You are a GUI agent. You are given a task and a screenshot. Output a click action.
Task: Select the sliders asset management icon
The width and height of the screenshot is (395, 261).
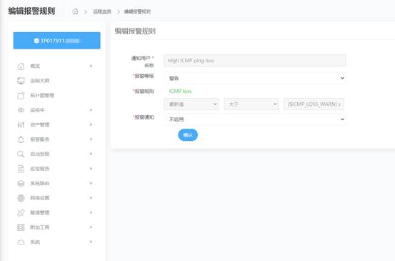point(21,124)
